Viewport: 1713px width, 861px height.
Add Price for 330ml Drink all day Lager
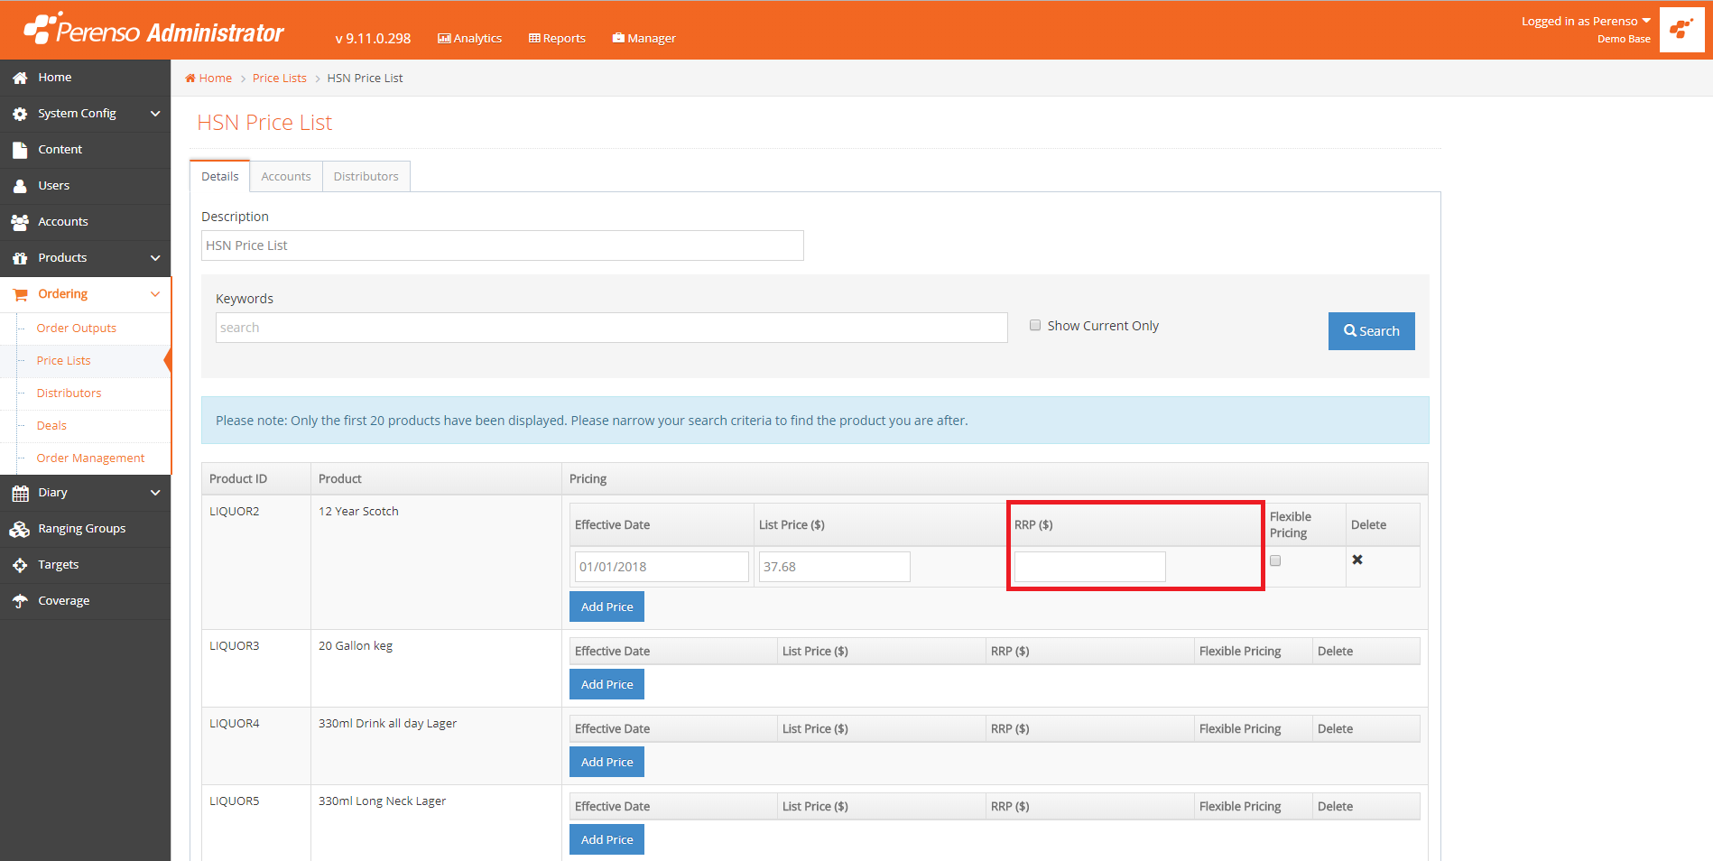[x=606, y=762]
